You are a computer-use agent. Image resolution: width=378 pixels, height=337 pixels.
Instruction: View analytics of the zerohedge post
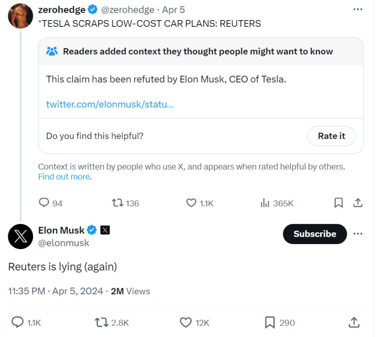click(x=266, y=203)
